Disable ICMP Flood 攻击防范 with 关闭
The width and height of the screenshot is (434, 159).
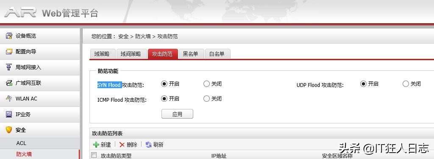click(206, 98)
